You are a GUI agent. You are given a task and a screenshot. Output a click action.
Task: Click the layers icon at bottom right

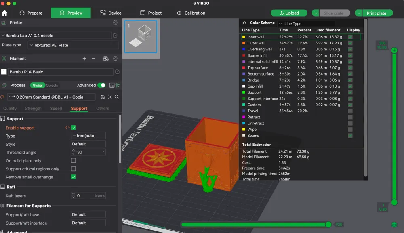click(x=394, y=225)
